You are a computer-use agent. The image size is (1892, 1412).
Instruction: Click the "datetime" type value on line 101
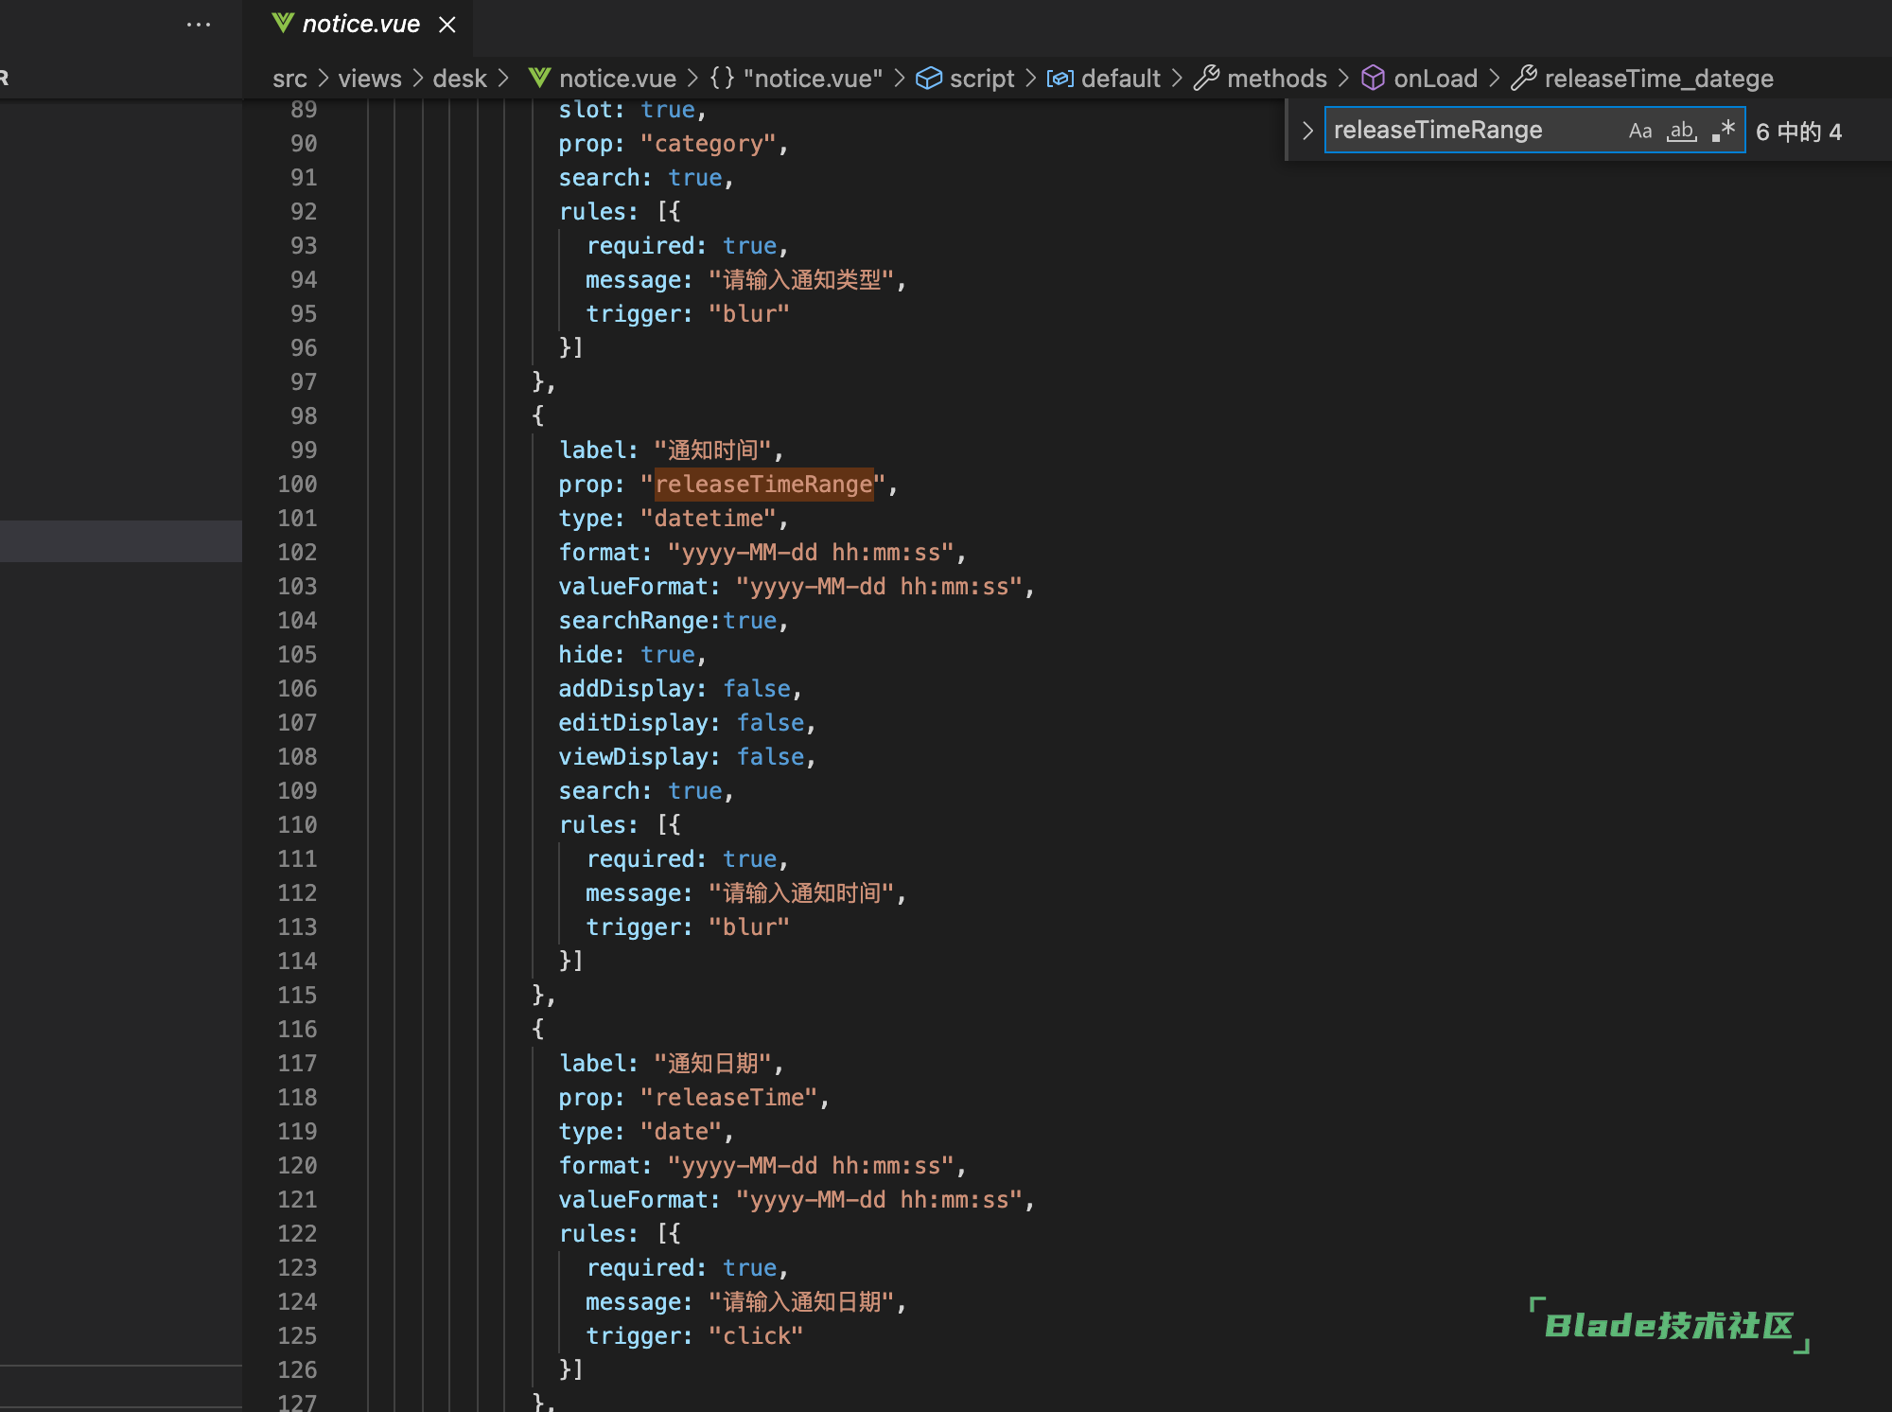pos(709,519)
